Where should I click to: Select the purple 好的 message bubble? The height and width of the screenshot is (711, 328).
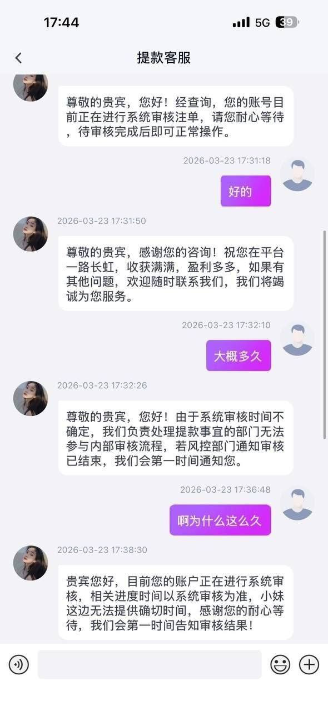pyautogui.click(x=246, y=191)
